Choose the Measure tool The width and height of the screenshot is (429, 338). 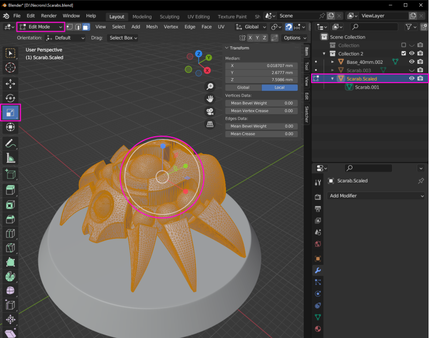pos(10,158)
